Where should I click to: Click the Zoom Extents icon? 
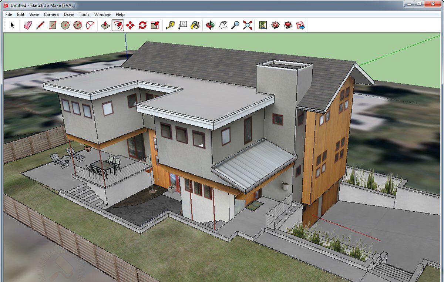248,25
